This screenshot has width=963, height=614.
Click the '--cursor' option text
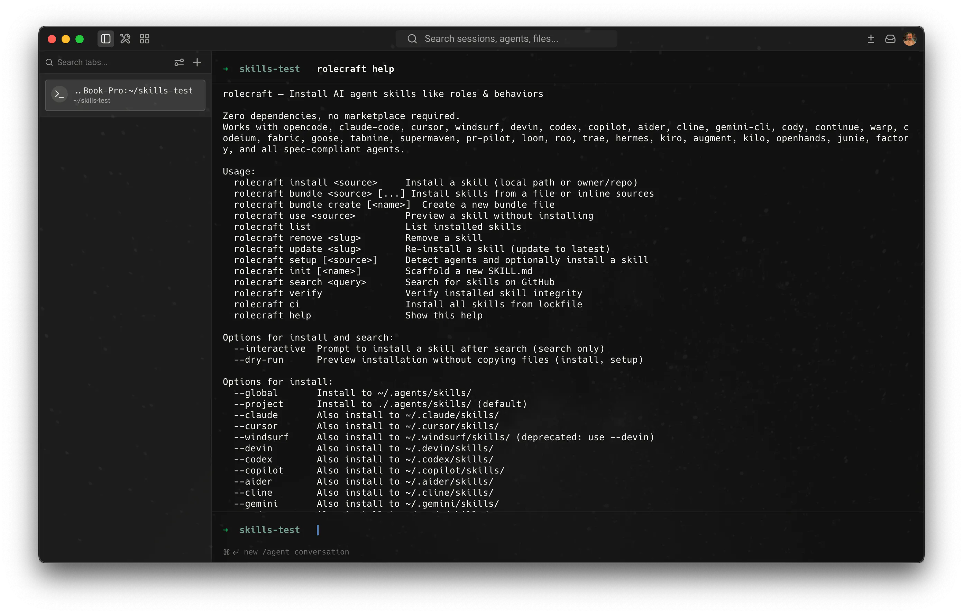pos(256,426)
